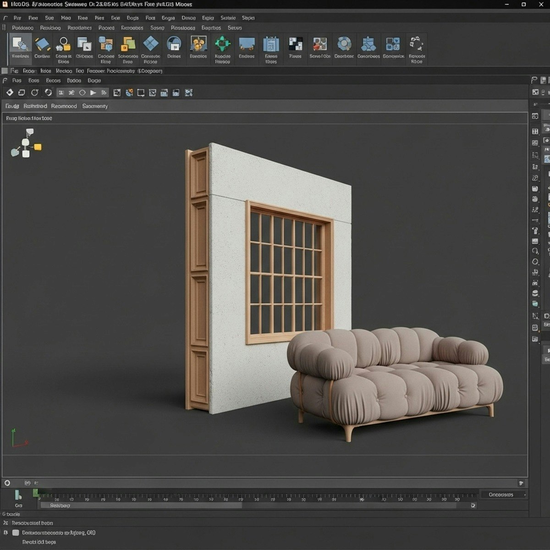Click the black-and-white checkerboard shelf icon
The height and width of the screenshot is (550, 550).
(295, 44)
